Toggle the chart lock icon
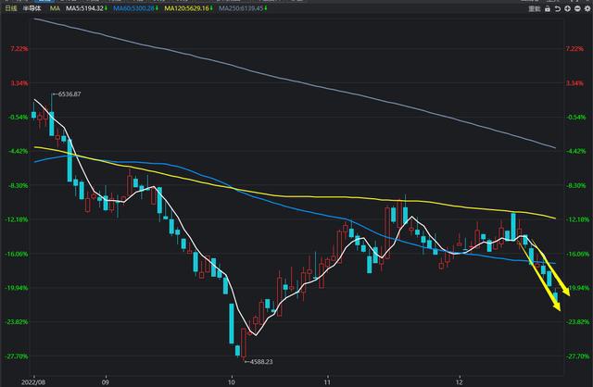The width and height of the screenshot is (593, 387). click(548, 8)
